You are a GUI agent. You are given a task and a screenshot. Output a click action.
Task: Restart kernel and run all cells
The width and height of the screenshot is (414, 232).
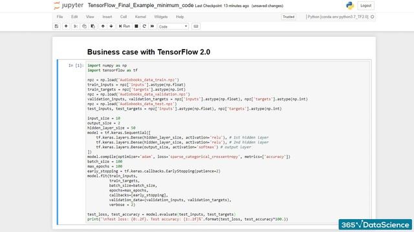point(153,26)
